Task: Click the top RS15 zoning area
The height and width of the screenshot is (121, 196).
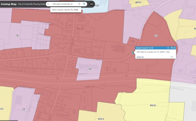Action: (x=138, y=2)
